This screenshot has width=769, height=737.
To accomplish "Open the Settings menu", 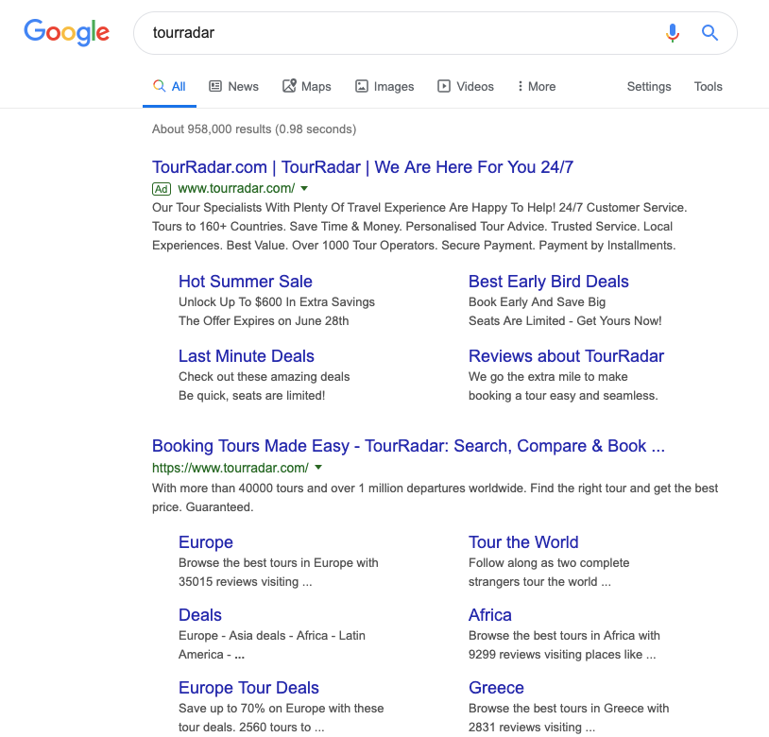I will click(649, 86).
